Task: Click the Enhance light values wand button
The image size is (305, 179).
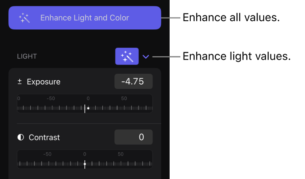Action: click(127, 56)
